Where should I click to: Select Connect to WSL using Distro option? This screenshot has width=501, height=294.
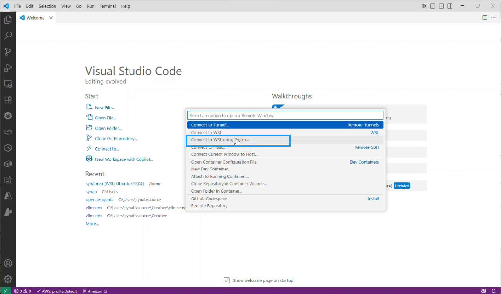coord(285,140)
